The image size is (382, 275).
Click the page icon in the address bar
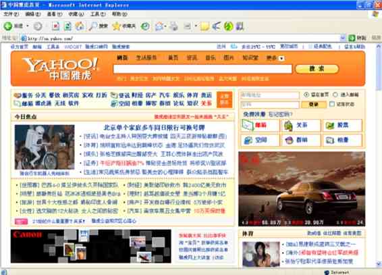tap(24, 39)
